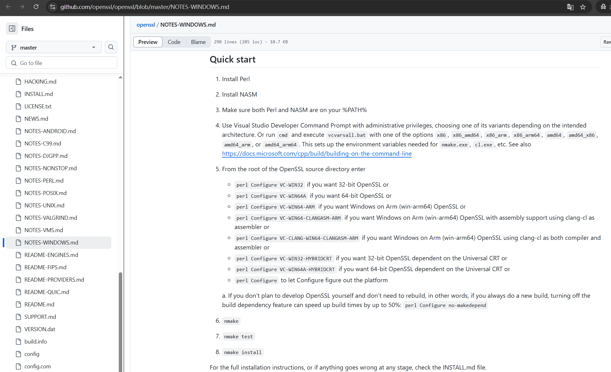Click the translate page icon
This screenshot has height=372, width=611.
tap(570, 7)
